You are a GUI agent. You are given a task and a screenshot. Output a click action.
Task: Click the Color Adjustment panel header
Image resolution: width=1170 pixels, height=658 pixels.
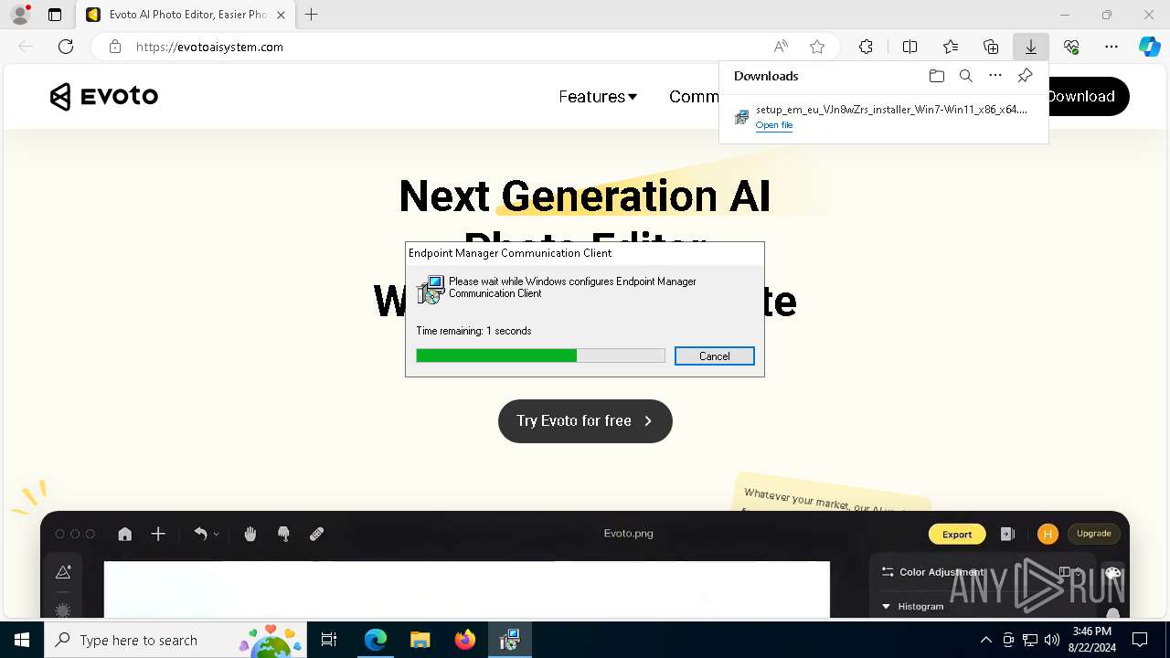click(x=941, y=572)
